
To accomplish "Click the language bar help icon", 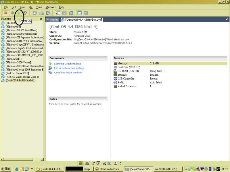I will point(116,163).
